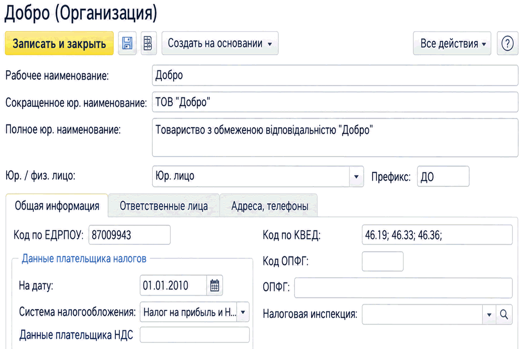Click Код по ЕДРПОУ field
This screenshot has height=349, width=524.
pyautogui.click(x=129, y=235)
